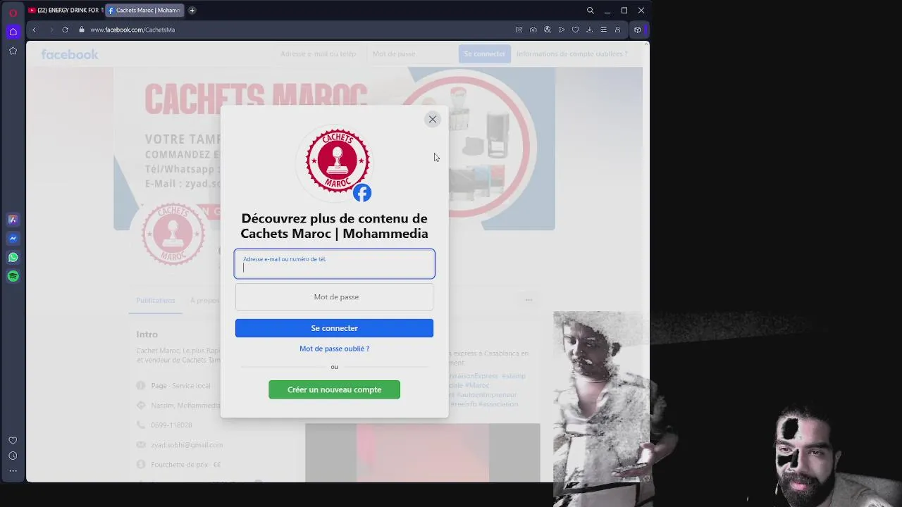Select the Cachets Maroc Facebook tab
The width and height of the screenshot is (902, 507).
144,11
